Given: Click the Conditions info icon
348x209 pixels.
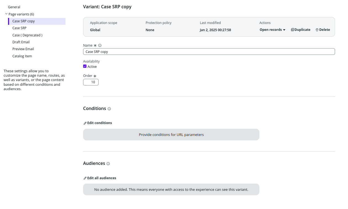Looking at the screenshot, I should click(109, 109).
